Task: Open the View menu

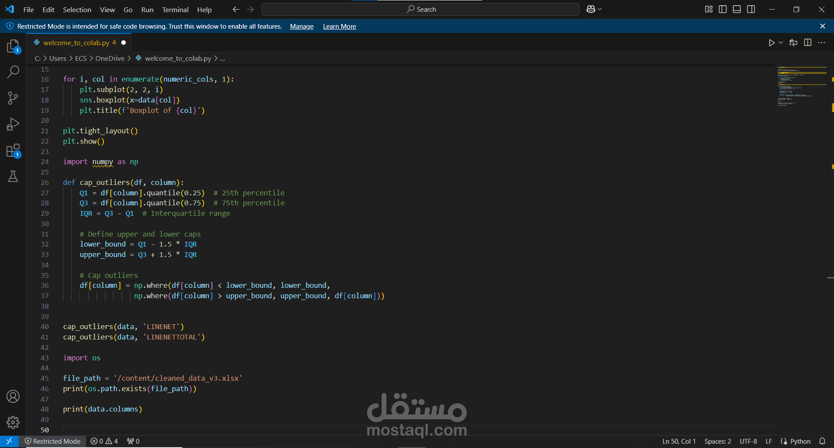Action: coord(107,10)
